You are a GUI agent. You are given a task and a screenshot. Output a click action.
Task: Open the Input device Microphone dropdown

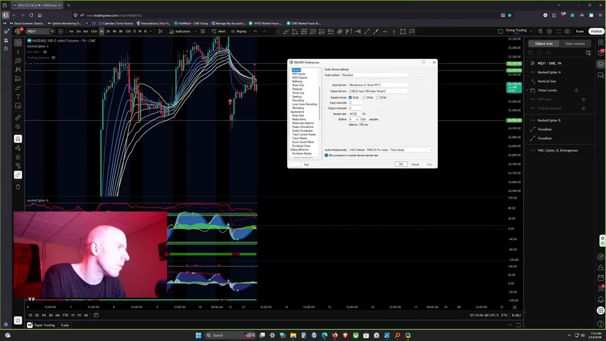379,85
